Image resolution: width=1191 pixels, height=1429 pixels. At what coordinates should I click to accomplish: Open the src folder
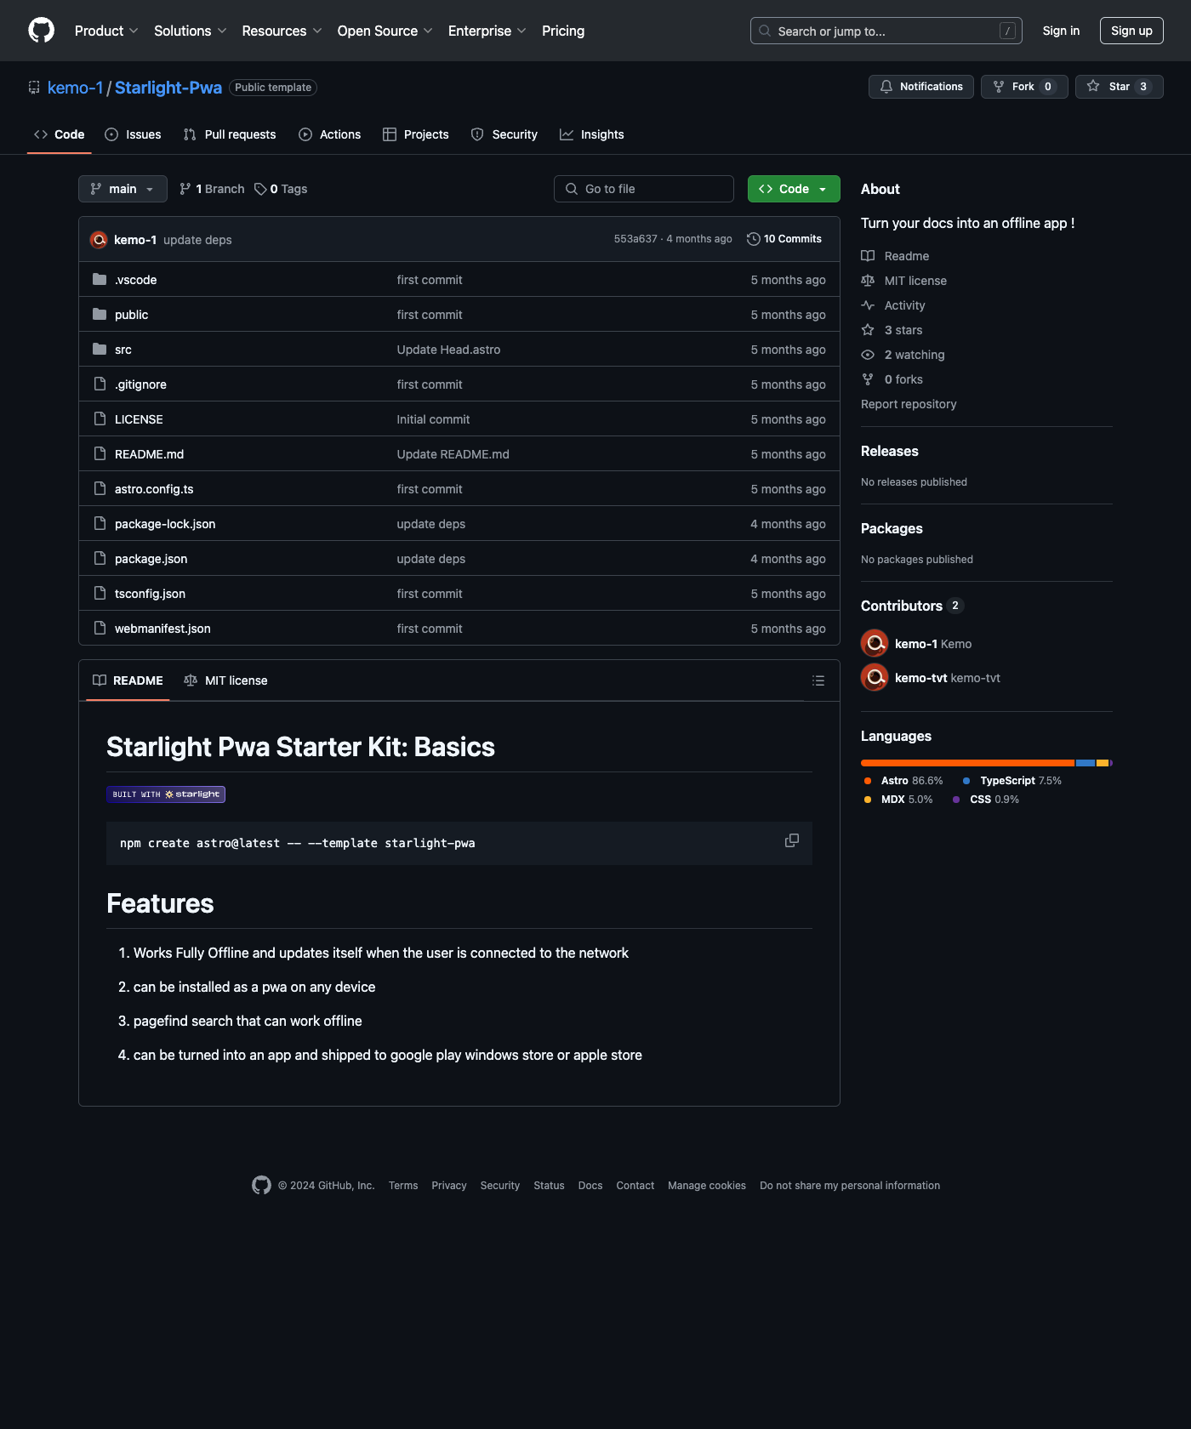pyautogui.click(x=123, y=349)
